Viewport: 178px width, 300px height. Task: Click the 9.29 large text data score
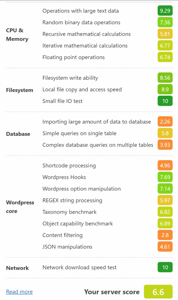point(165,11)
